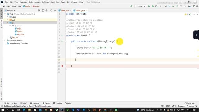
Task: Select MyCreds class in tree
Action: tap(21, 35)
